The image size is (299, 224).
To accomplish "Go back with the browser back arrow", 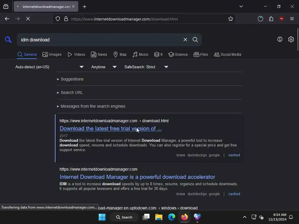I will click(x=7, y=19).
